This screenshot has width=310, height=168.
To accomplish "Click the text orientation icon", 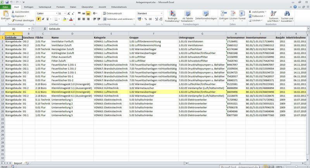I will tap(95, 13).
